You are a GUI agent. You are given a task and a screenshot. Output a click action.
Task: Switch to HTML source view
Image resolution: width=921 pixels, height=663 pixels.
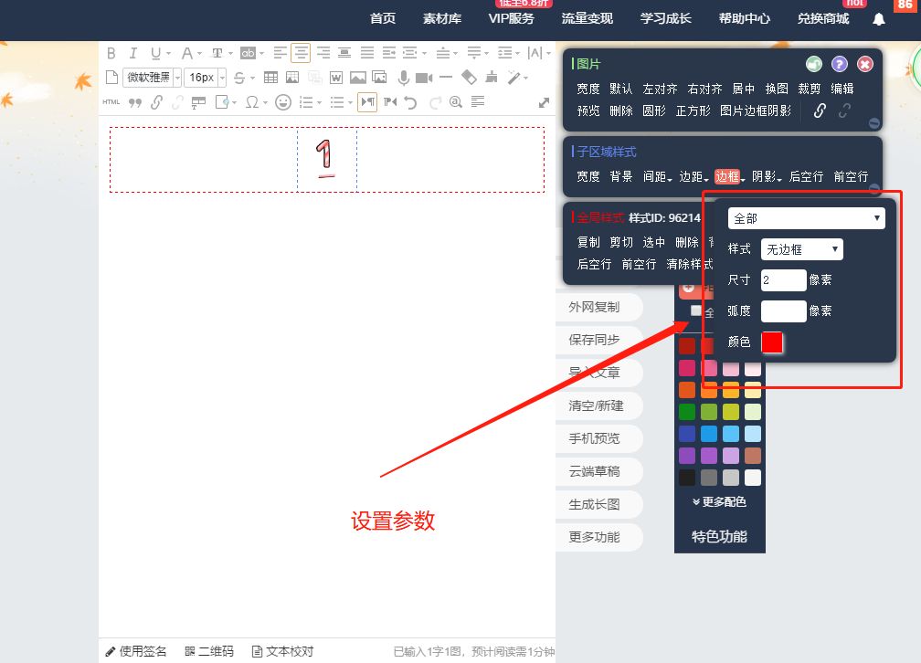click(x=111, y=101)
